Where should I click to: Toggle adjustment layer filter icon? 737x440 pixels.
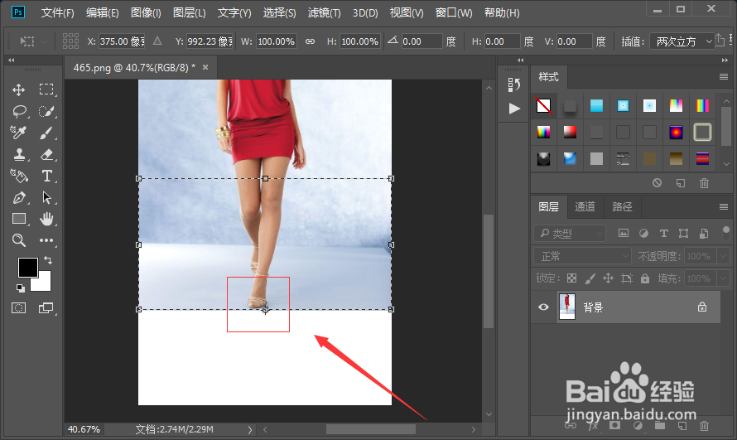coord(643,233)
